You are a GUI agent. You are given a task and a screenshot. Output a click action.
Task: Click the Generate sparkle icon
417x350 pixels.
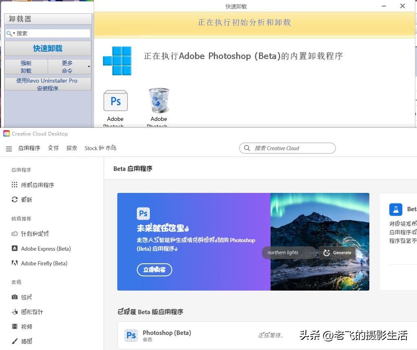[327, 252]
